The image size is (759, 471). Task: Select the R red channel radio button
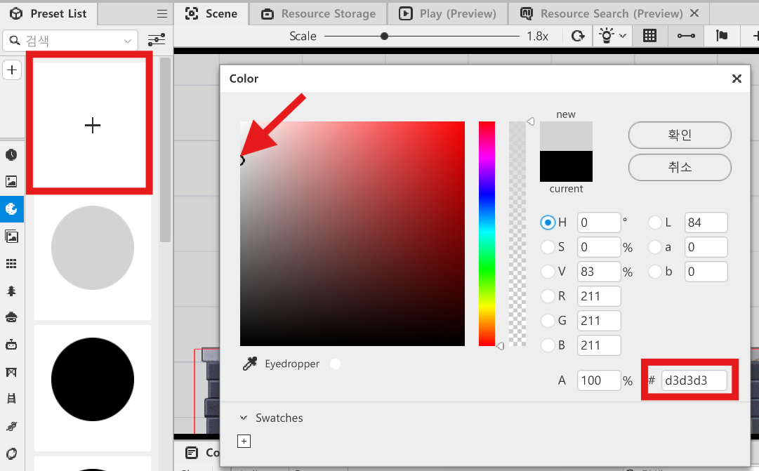(x=548, y=296)
